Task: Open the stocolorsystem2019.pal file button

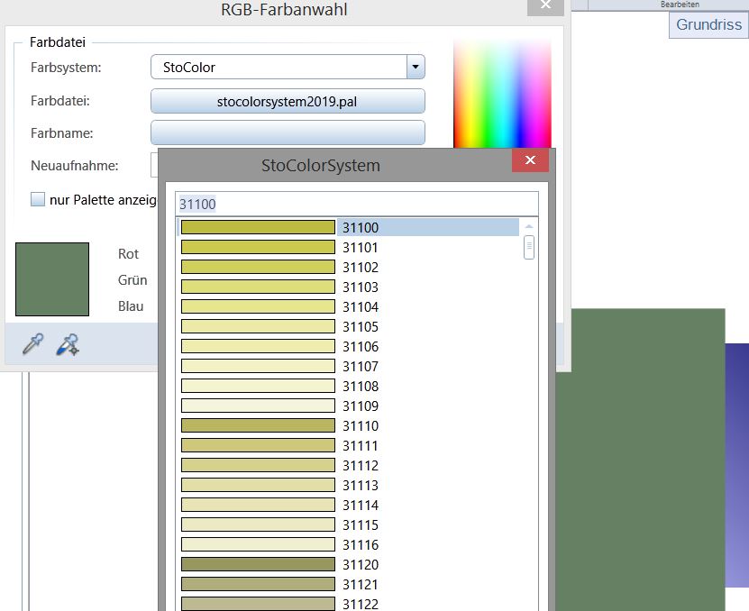Action: [288, 101]
